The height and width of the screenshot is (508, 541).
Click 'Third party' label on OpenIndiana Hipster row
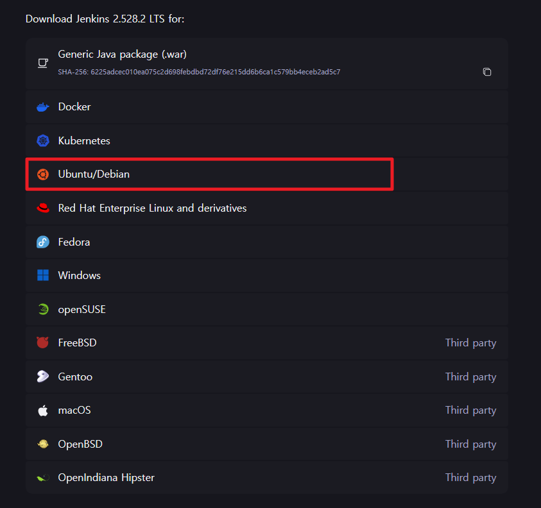click(x=470, y=478)
